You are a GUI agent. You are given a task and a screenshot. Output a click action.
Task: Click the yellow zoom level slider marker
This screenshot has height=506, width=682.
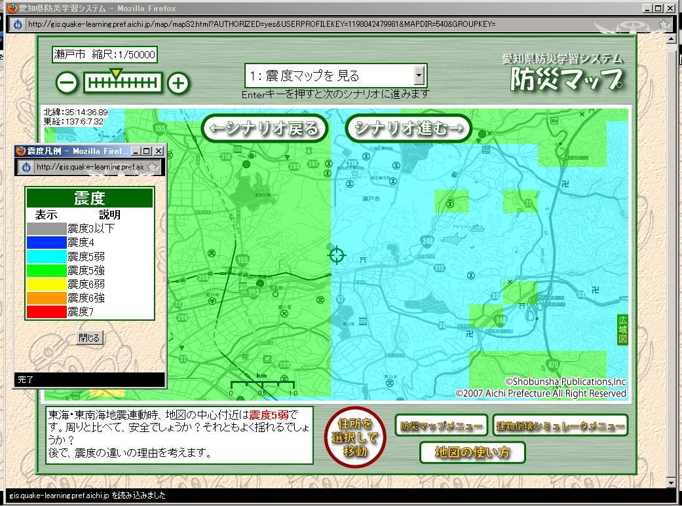pos(116,73)
